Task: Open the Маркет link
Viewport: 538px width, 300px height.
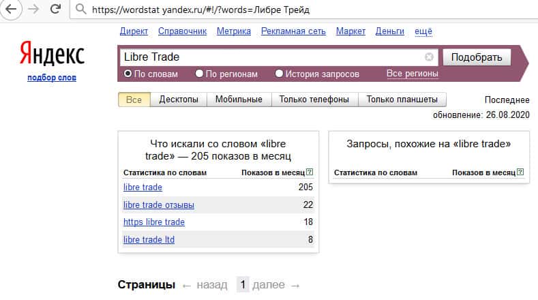Action: point(350,31)
